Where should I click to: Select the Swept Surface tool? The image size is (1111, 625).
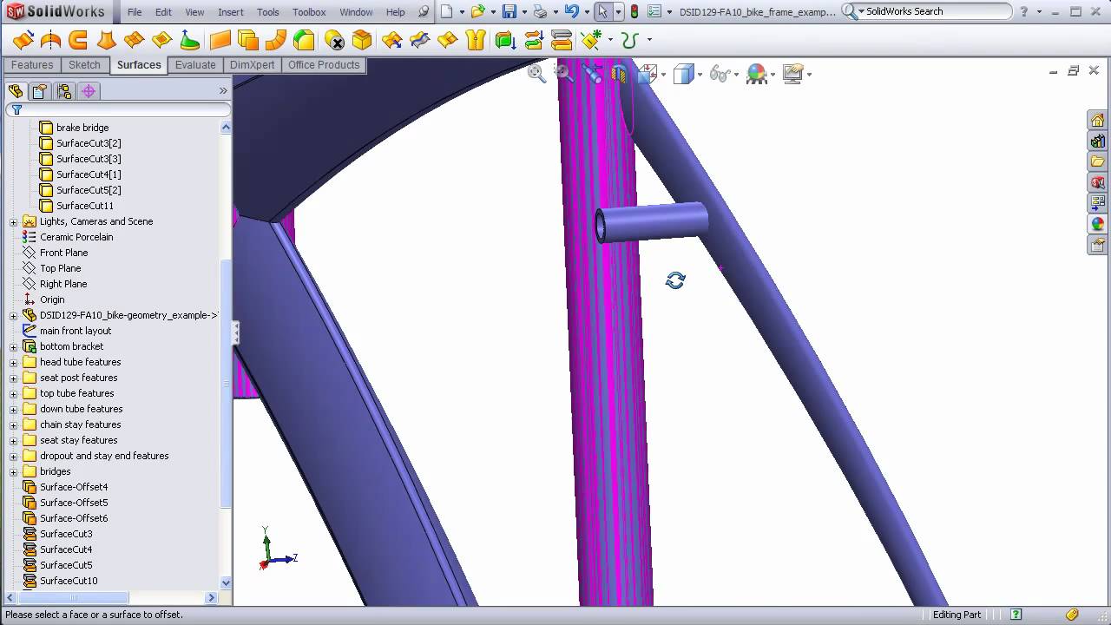78,40
